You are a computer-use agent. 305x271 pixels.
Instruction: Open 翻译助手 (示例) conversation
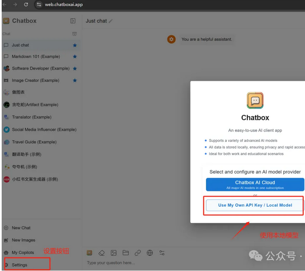click(x=41, y=155)
